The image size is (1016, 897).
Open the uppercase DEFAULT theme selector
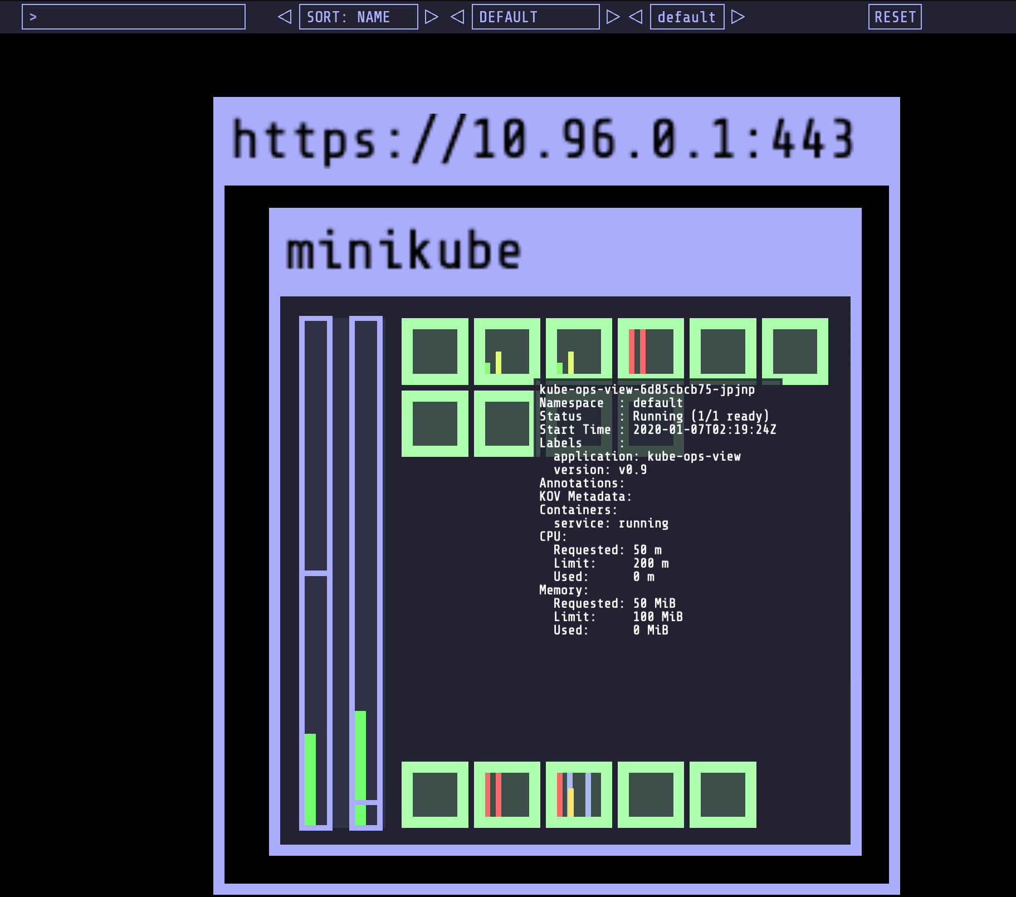[x=535, y=17]
